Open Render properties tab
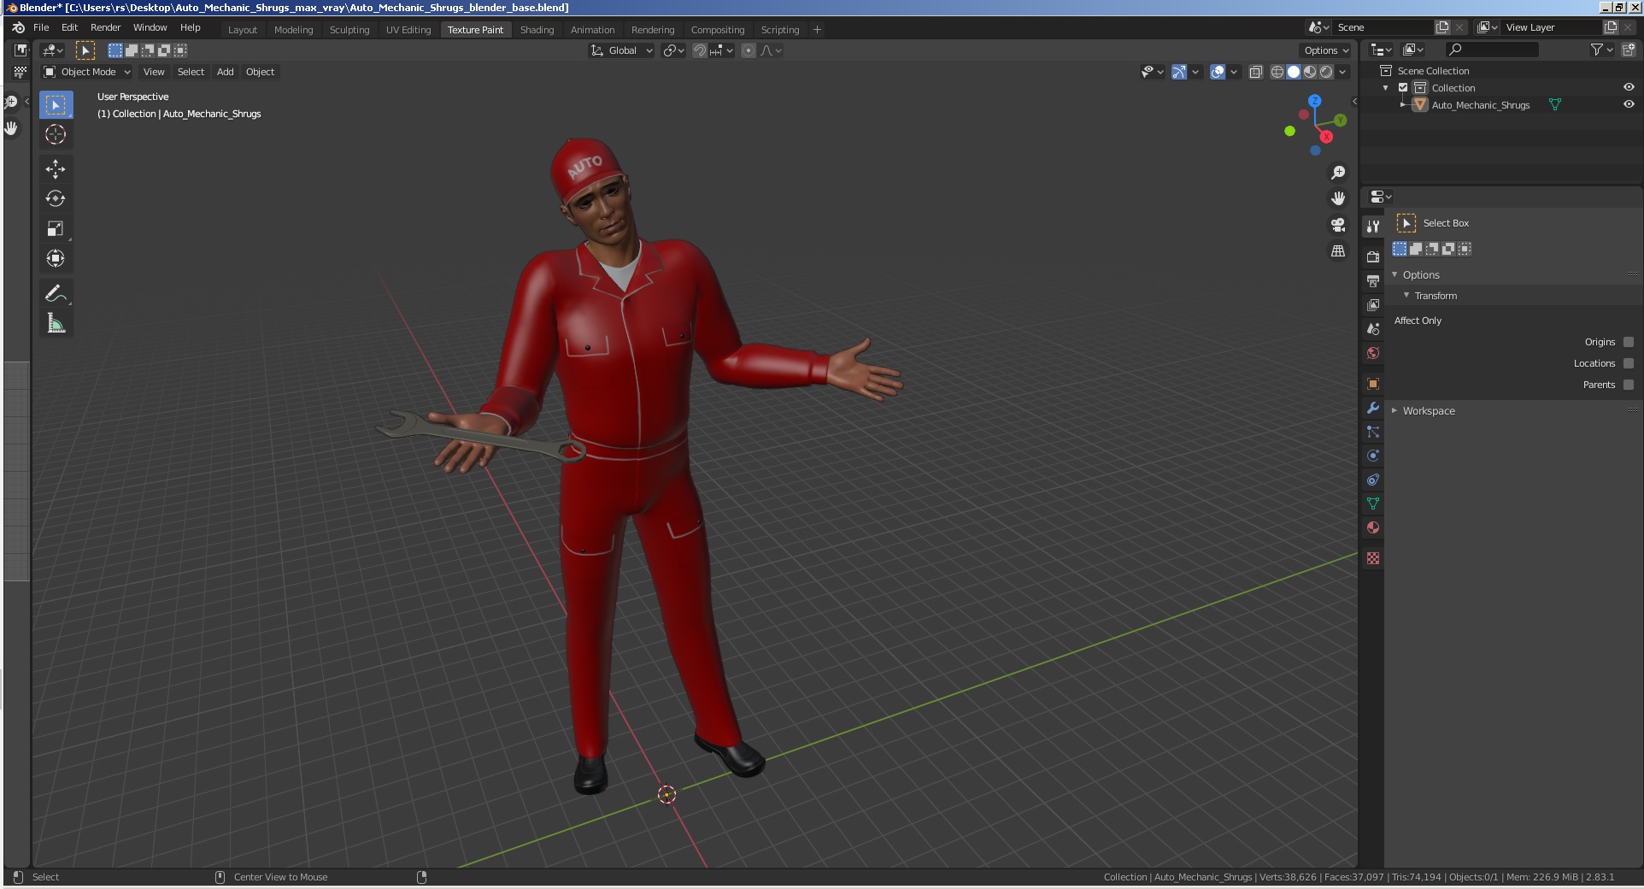 [1373, 256]
